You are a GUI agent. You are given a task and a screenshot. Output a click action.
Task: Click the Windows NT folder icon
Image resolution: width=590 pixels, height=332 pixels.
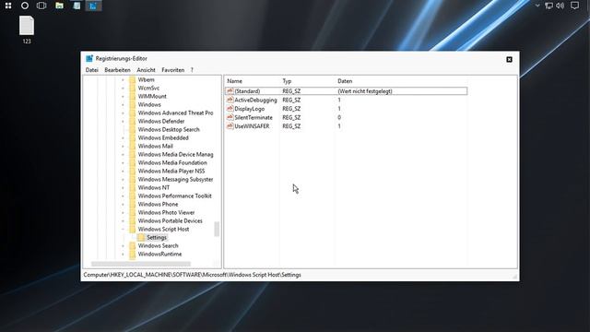coord(132,187)
